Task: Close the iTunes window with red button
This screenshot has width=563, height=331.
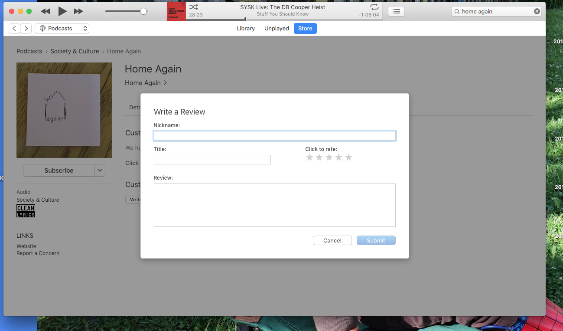Action: pyautogui.click(x=12, y=11)
